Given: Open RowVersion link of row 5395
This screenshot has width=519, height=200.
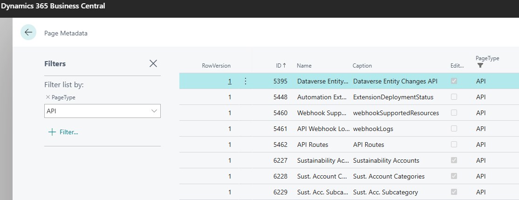Looking at the screenshot, I should [230, 81].
